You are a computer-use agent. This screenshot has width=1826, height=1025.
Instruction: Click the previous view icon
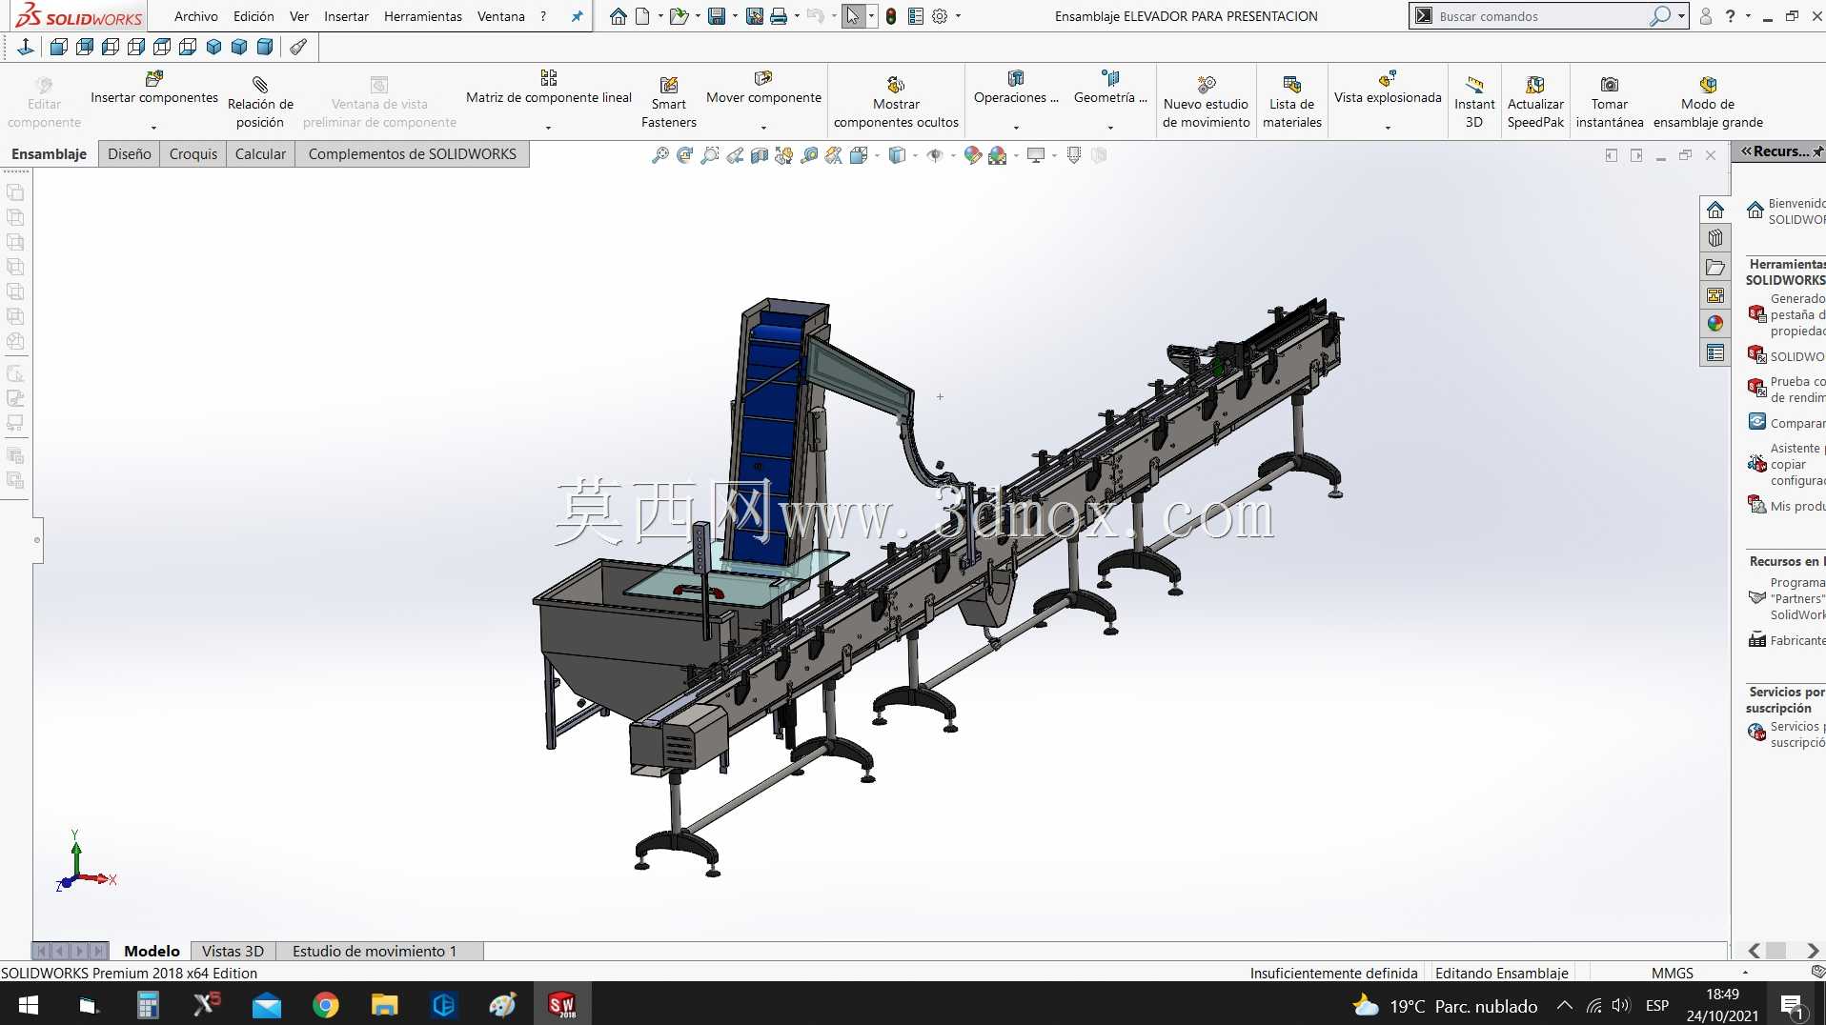(734, 155)
